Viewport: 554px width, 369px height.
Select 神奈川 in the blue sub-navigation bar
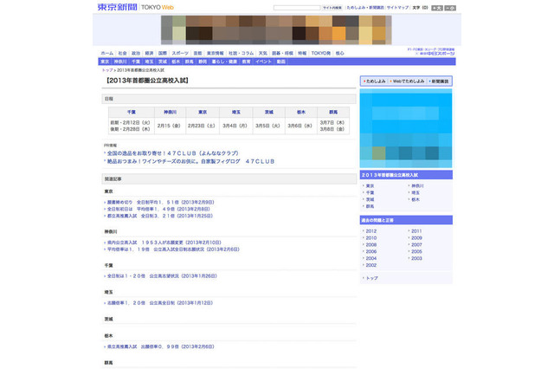click(120, 61)
